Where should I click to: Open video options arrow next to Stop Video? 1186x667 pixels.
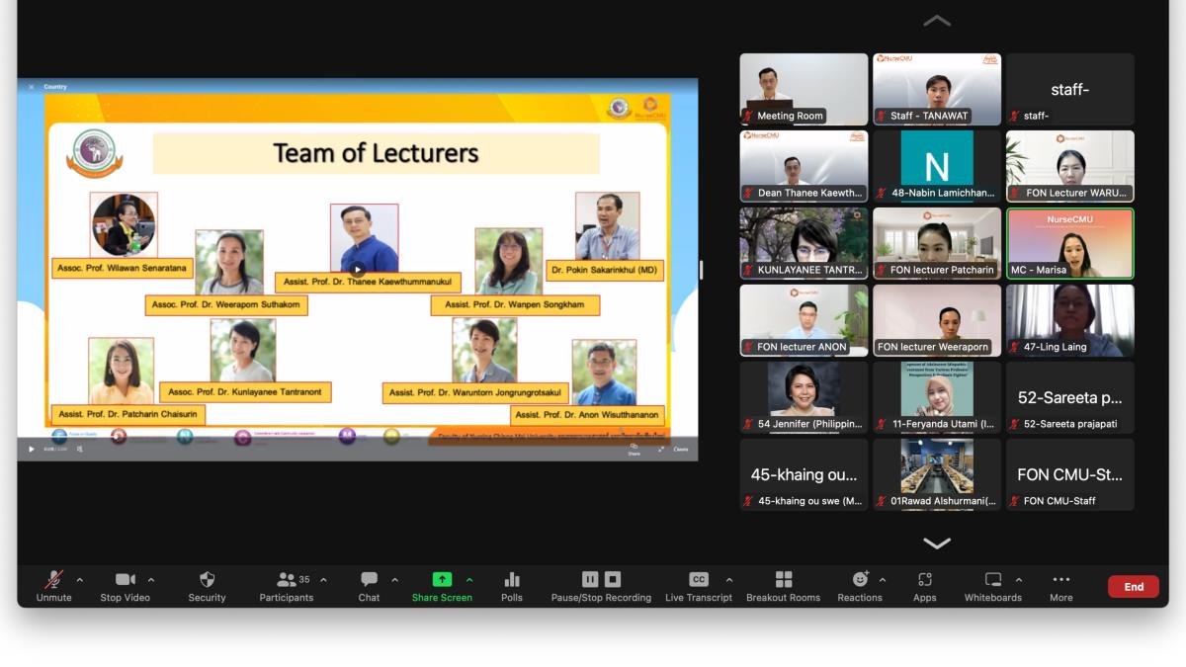click(x=151, y=580)
